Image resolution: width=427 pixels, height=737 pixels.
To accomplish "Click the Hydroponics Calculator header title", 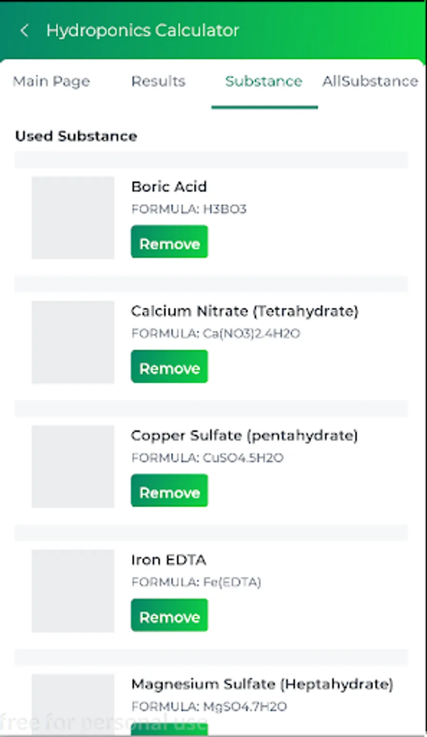I will pyautogui.click(x=143, y=31).
